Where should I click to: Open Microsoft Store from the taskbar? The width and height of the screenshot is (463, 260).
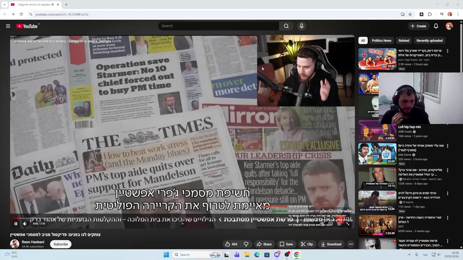coord(267,255)
